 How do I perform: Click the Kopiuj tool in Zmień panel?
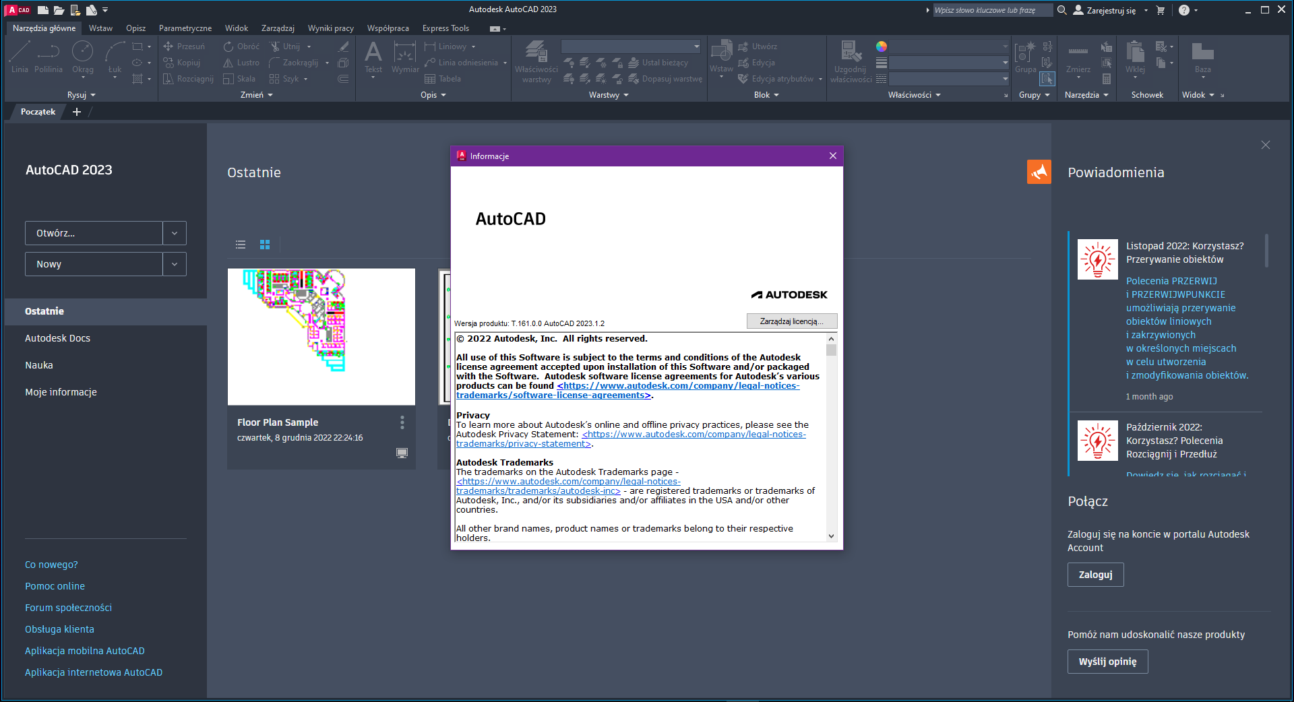click(182, 63)
